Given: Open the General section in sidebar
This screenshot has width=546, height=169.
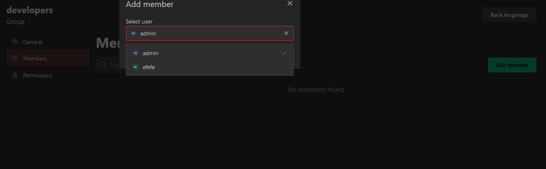Looking at the screenshot, I should click(33, 42).
